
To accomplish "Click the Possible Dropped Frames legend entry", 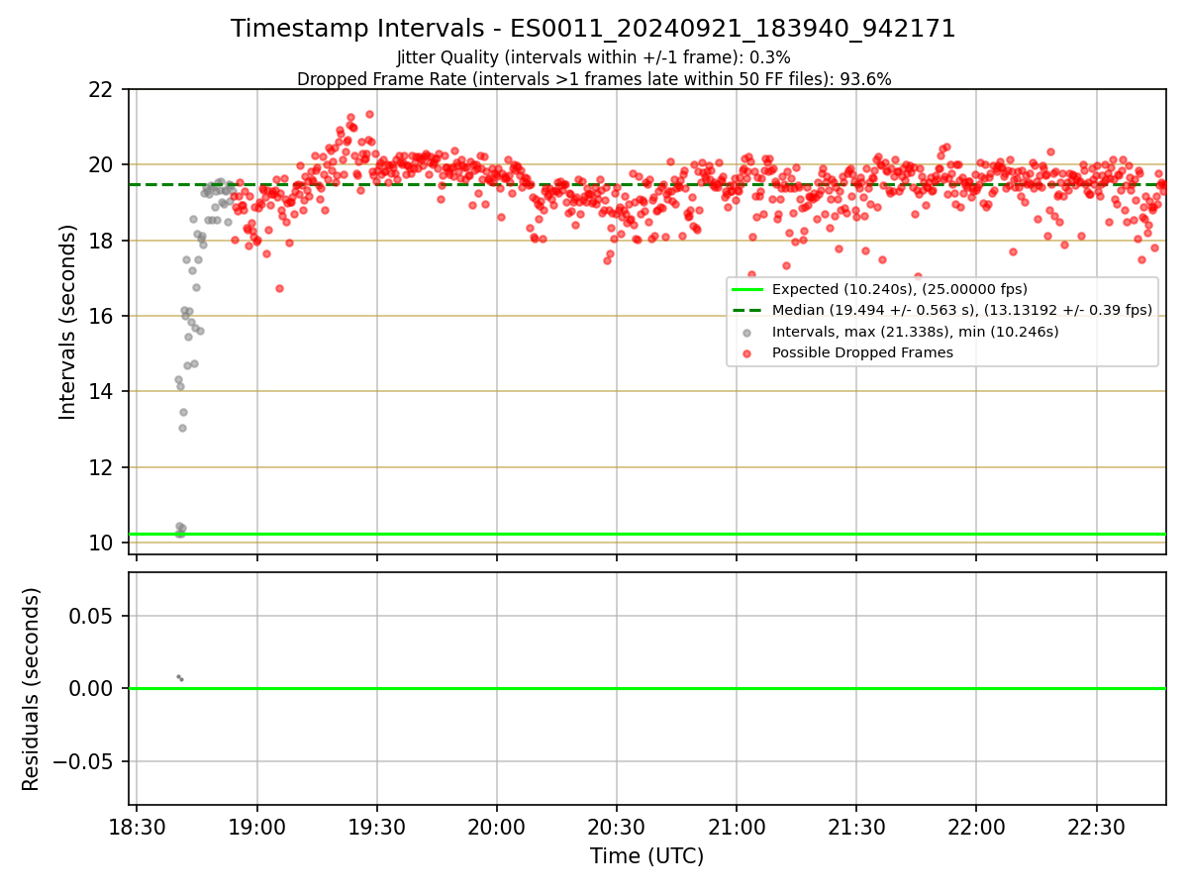I will [x=862, y=352].
